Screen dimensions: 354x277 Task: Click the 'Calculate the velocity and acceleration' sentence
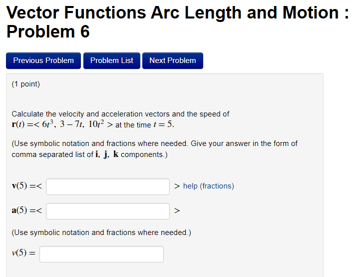(x=120, y=114)
